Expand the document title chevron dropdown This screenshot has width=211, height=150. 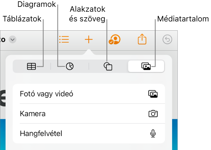coord(12,40)
